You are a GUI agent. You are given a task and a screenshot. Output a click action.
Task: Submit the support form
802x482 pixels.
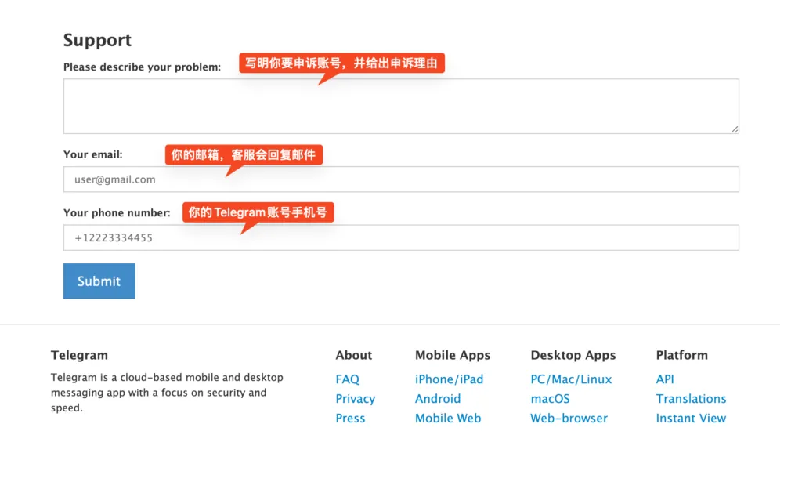click(x=99, y=281)
